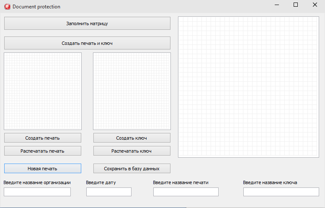Click 'Создать печать и ключ' button

87,43
